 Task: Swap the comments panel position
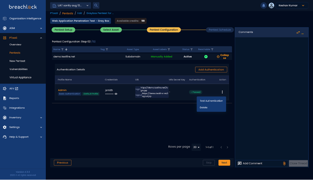click(x=298, y=32)
